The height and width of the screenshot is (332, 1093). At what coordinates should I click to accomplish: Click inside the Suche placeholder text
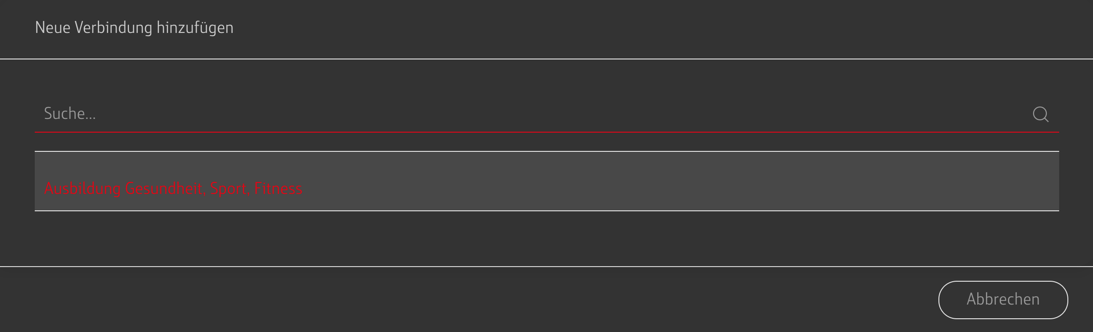point(70,114)
